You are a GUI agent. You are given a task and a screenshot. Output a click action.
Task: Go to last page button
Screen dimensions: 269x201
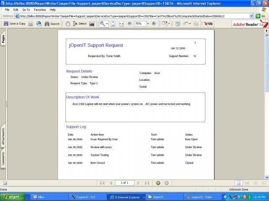[147, 183]
